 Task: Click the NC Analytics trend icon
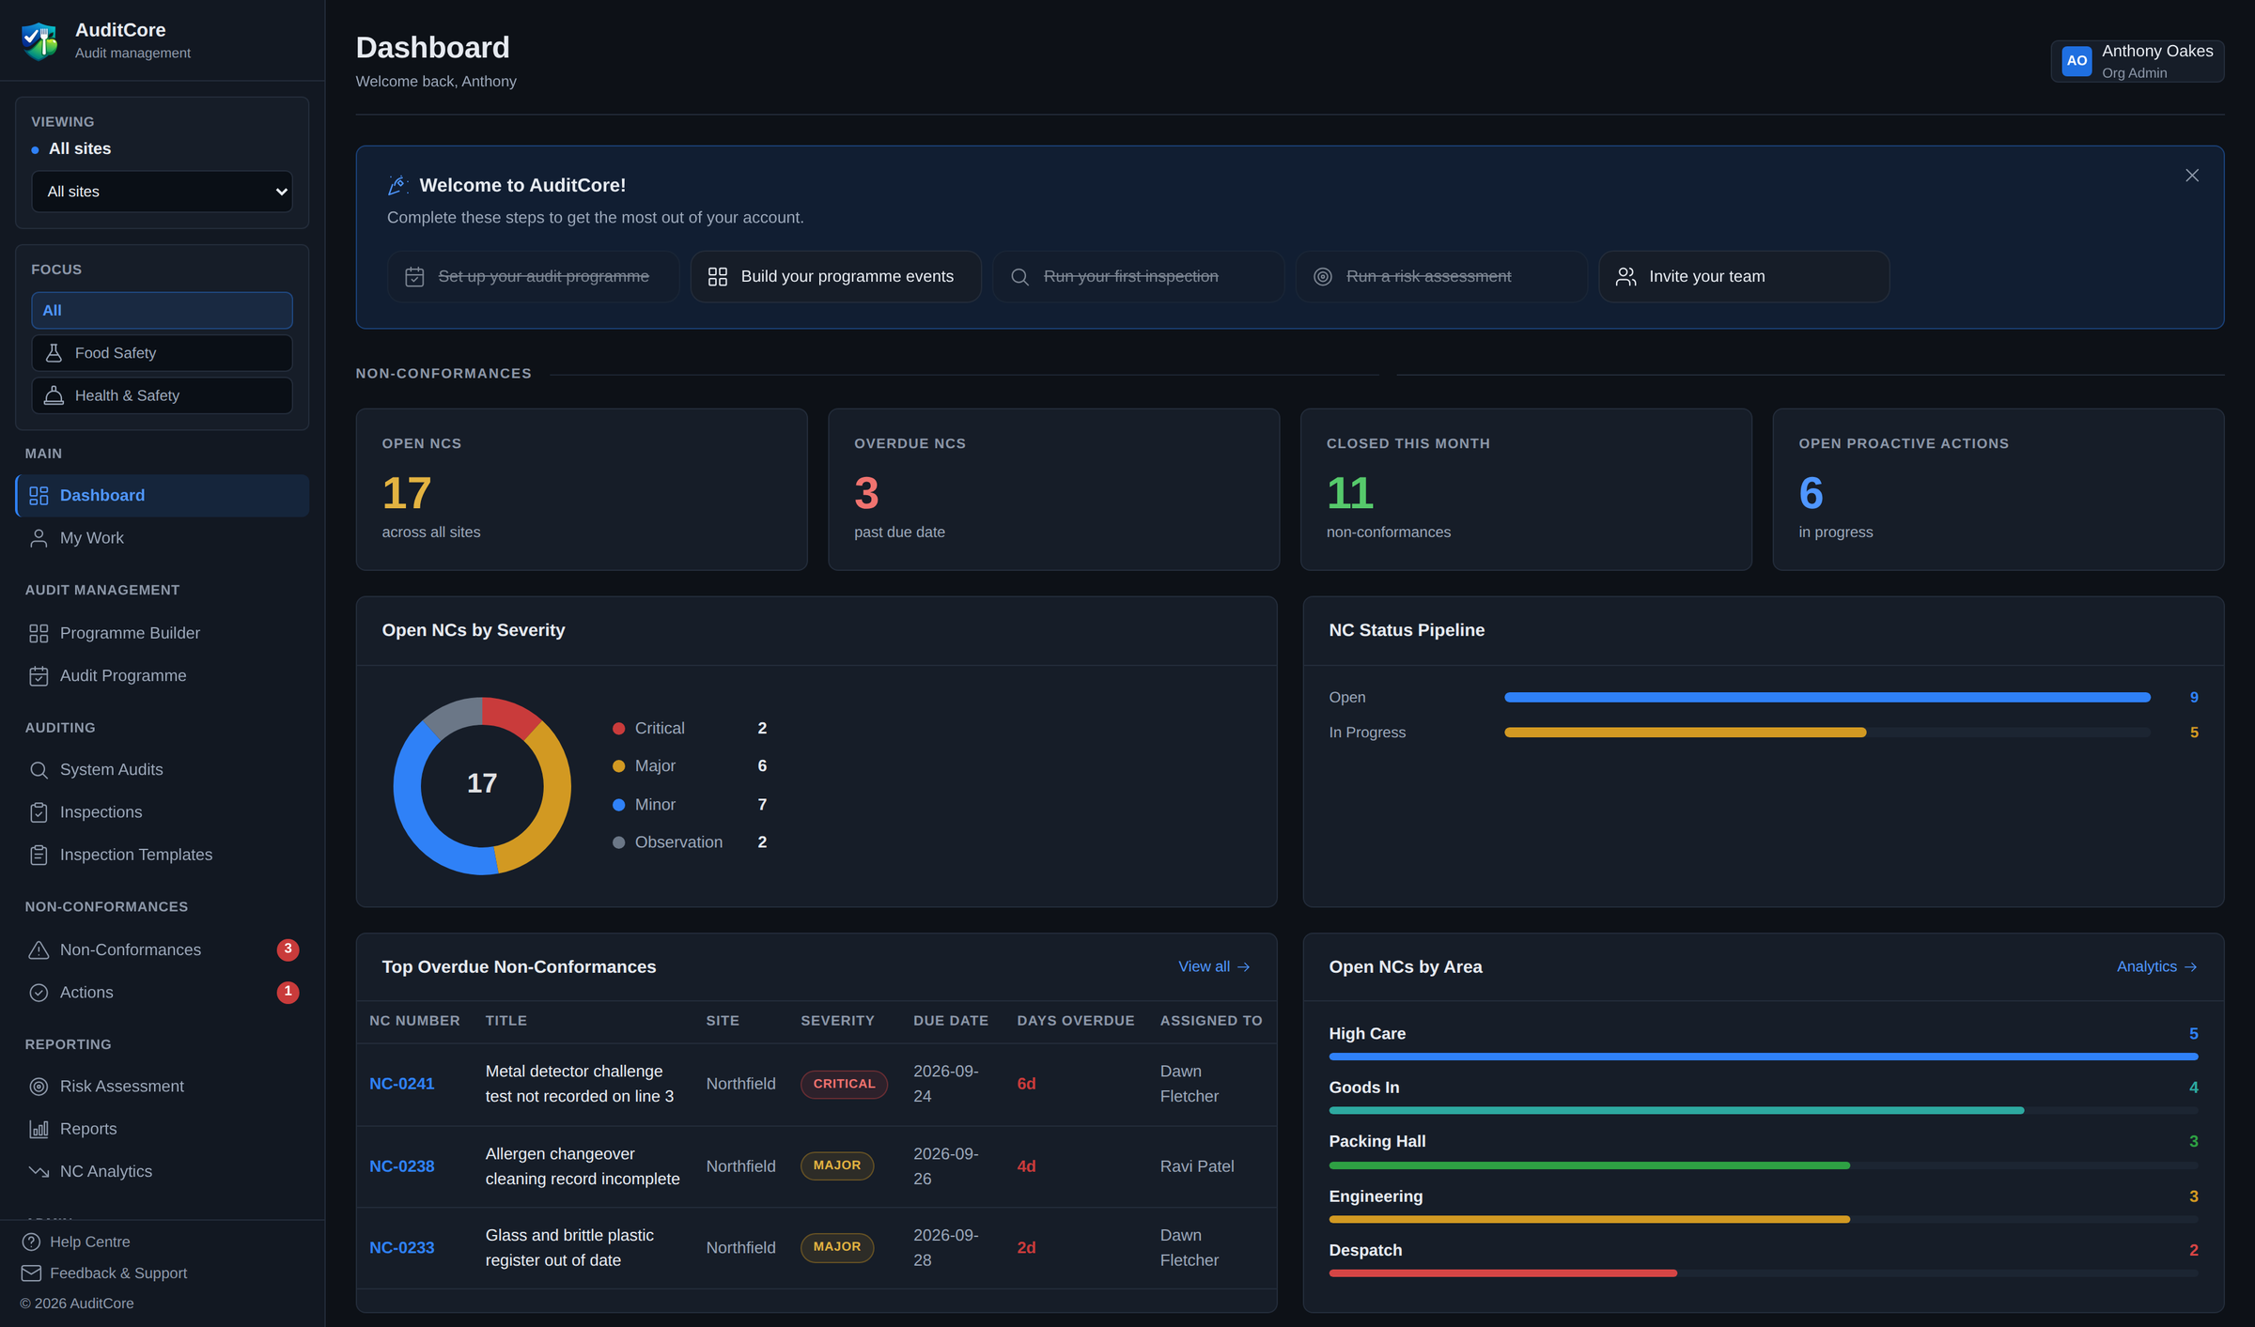pyautogui.click(x=39, y=1172)
